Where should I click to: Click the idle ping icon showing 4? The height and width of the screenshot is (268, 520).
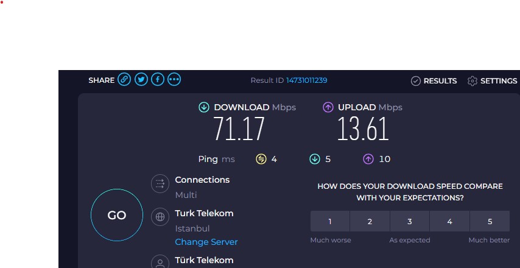(261, 159)
